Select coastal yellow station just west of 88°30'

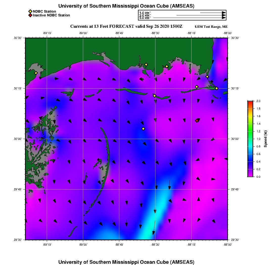click(146, 64)
